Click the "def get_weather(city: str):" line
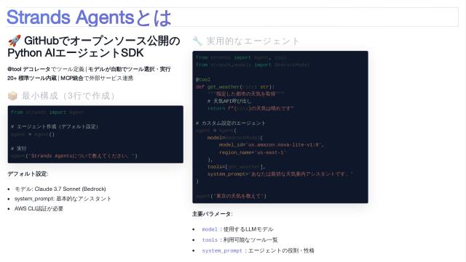 pos(235,87)
